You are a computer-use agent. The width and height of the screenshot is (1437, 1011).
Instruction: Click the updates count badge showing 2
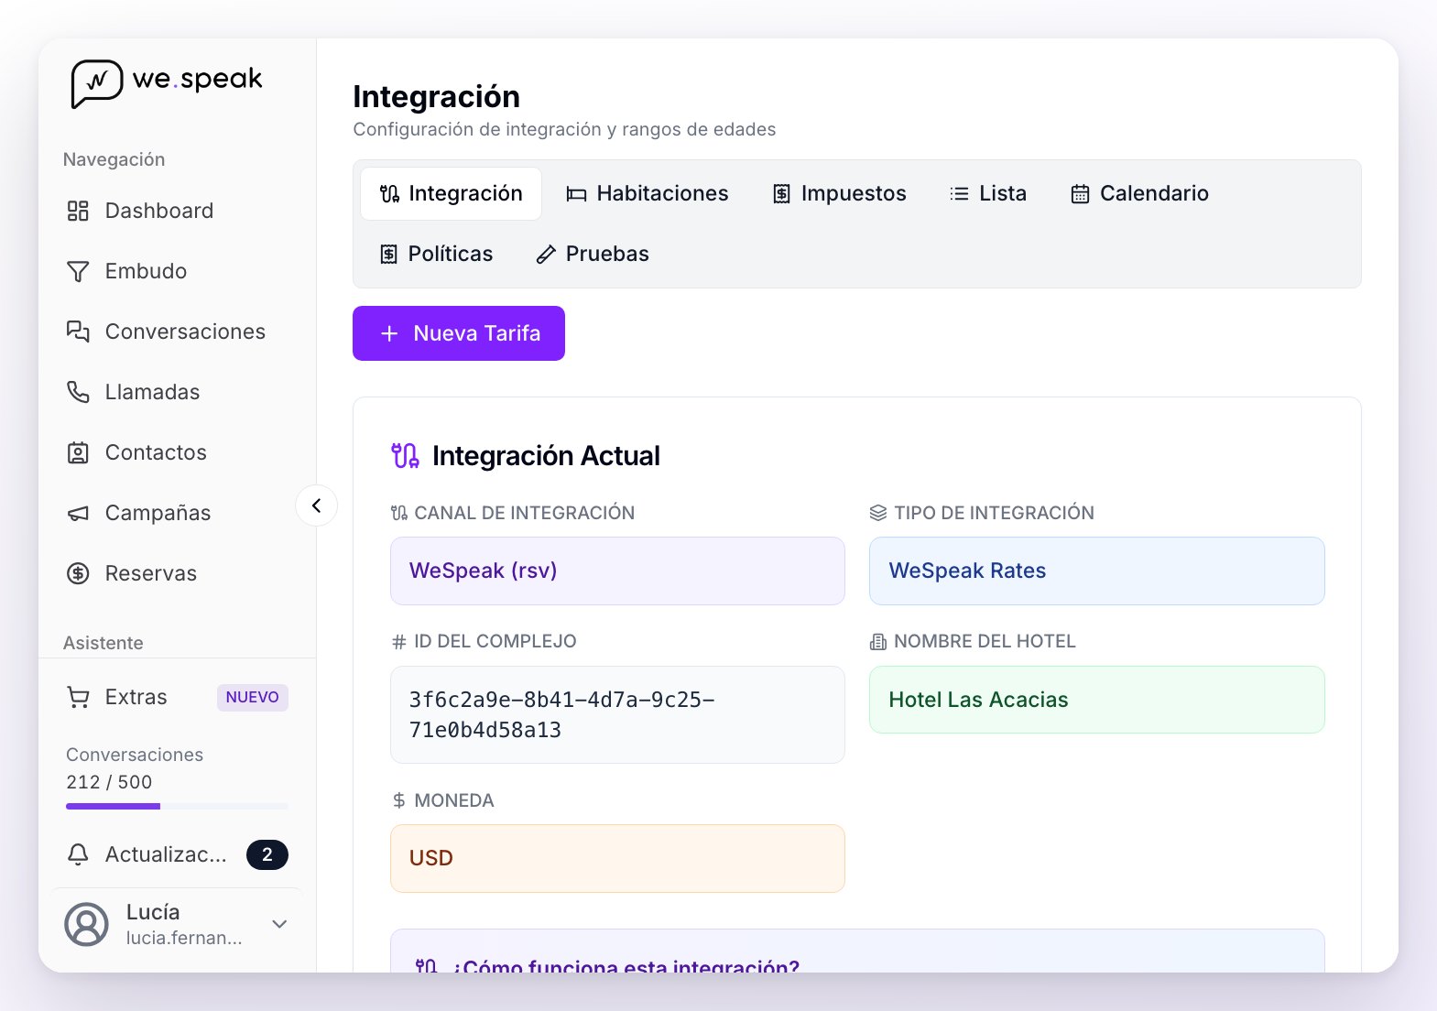[267, 854]
